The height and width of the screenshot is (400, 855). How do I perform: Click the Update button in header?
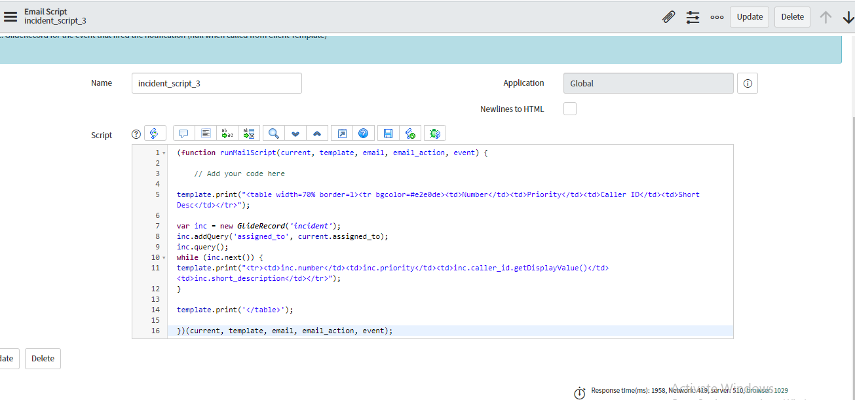(x=750, y=17)
